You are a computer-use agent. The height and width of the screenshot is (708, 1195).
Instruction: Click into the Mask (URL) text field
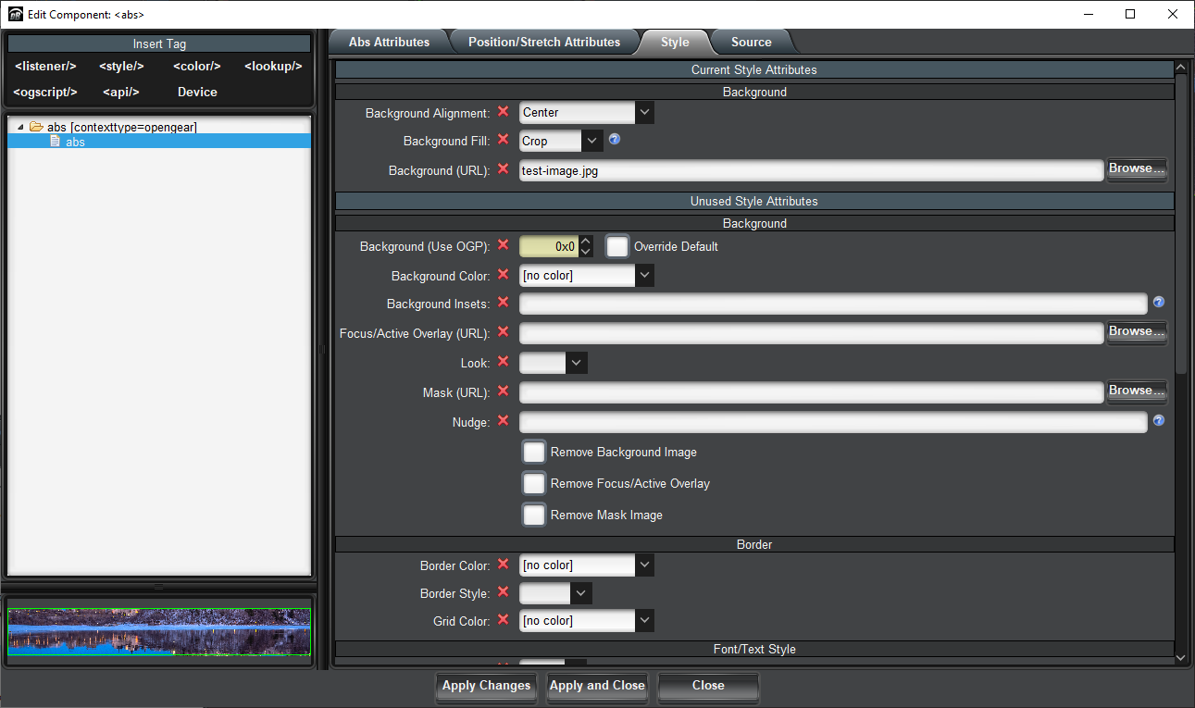tap(812, 392)
